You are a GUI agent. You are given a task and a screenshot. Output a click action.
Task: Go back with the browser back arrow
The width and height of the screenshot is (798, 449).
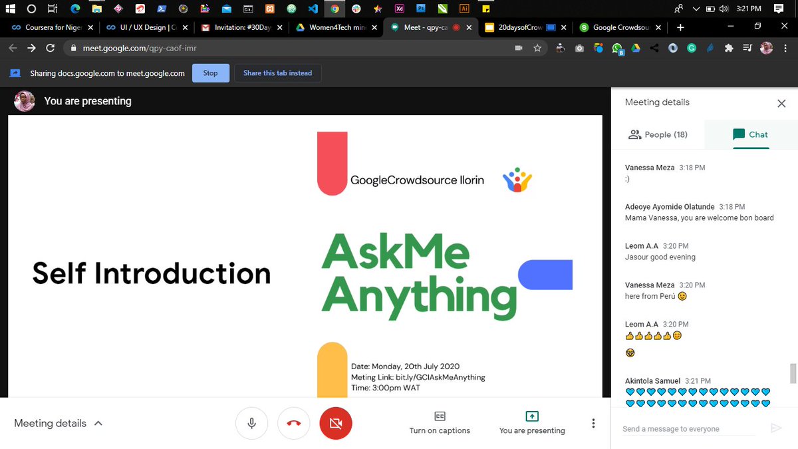pos(13,49)
